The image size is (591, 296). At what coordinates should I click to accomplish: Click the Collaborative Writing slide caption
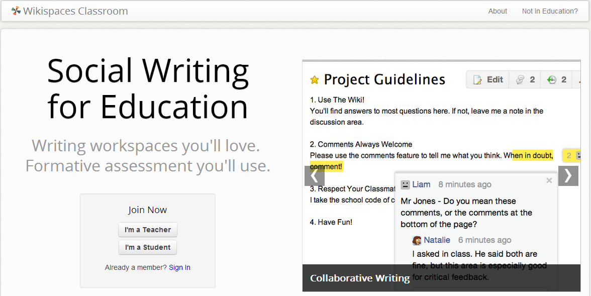360,278
